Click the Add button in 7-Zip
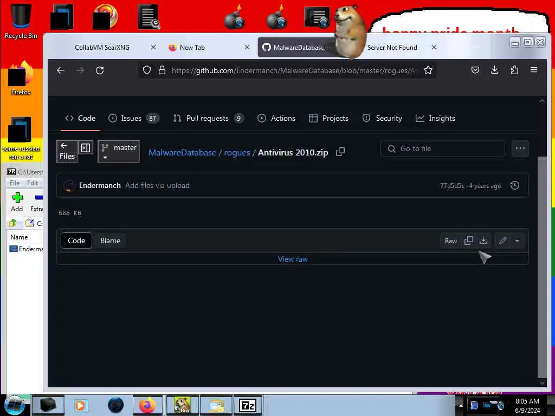The image size is (555, 416). pos(17,202)
